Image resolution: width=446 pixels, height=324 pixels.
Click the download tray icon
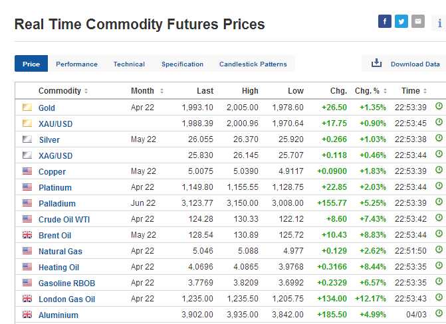(x=376, y=64)
